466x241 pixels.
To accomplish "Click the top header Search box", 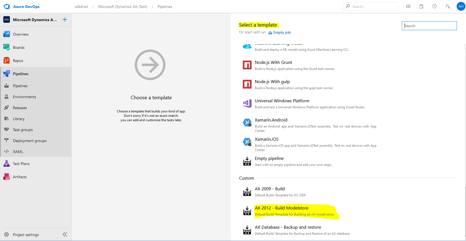I will [370, 6].
